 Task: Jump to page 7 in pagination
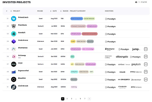click(85, 98)
